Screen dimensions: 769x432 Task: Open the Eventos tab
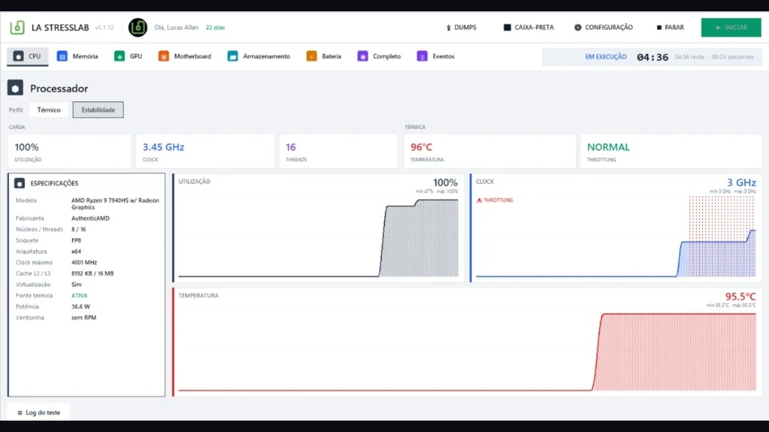[436, 56]
